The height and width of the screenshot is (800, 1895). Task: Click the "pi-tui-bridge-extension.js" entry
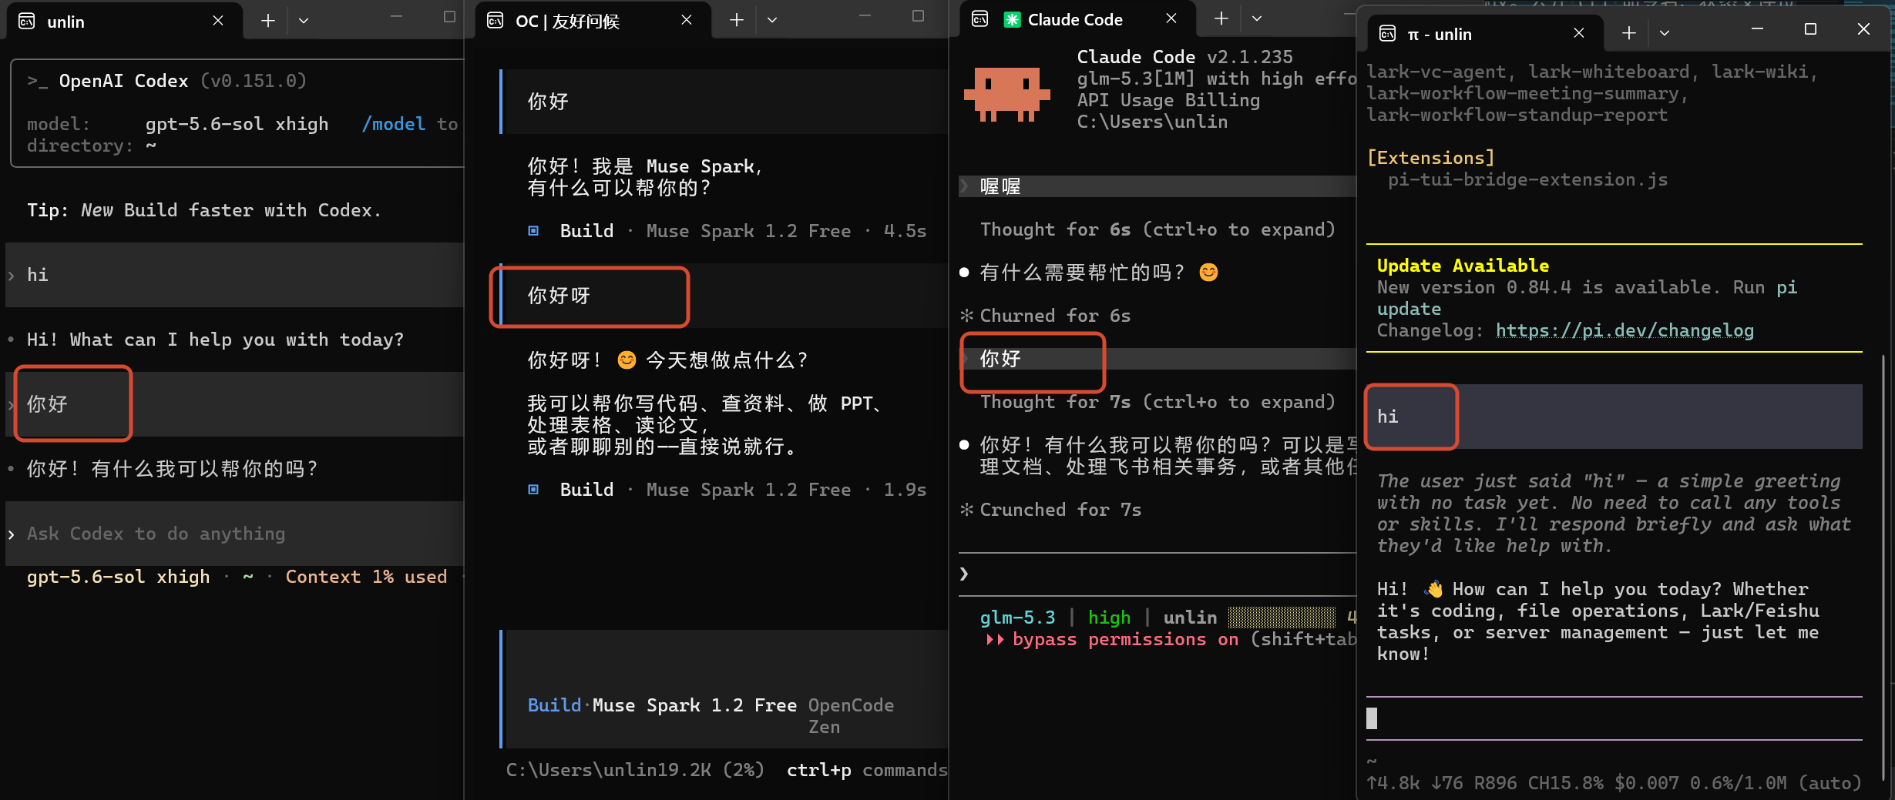[x=1528, y=179]
